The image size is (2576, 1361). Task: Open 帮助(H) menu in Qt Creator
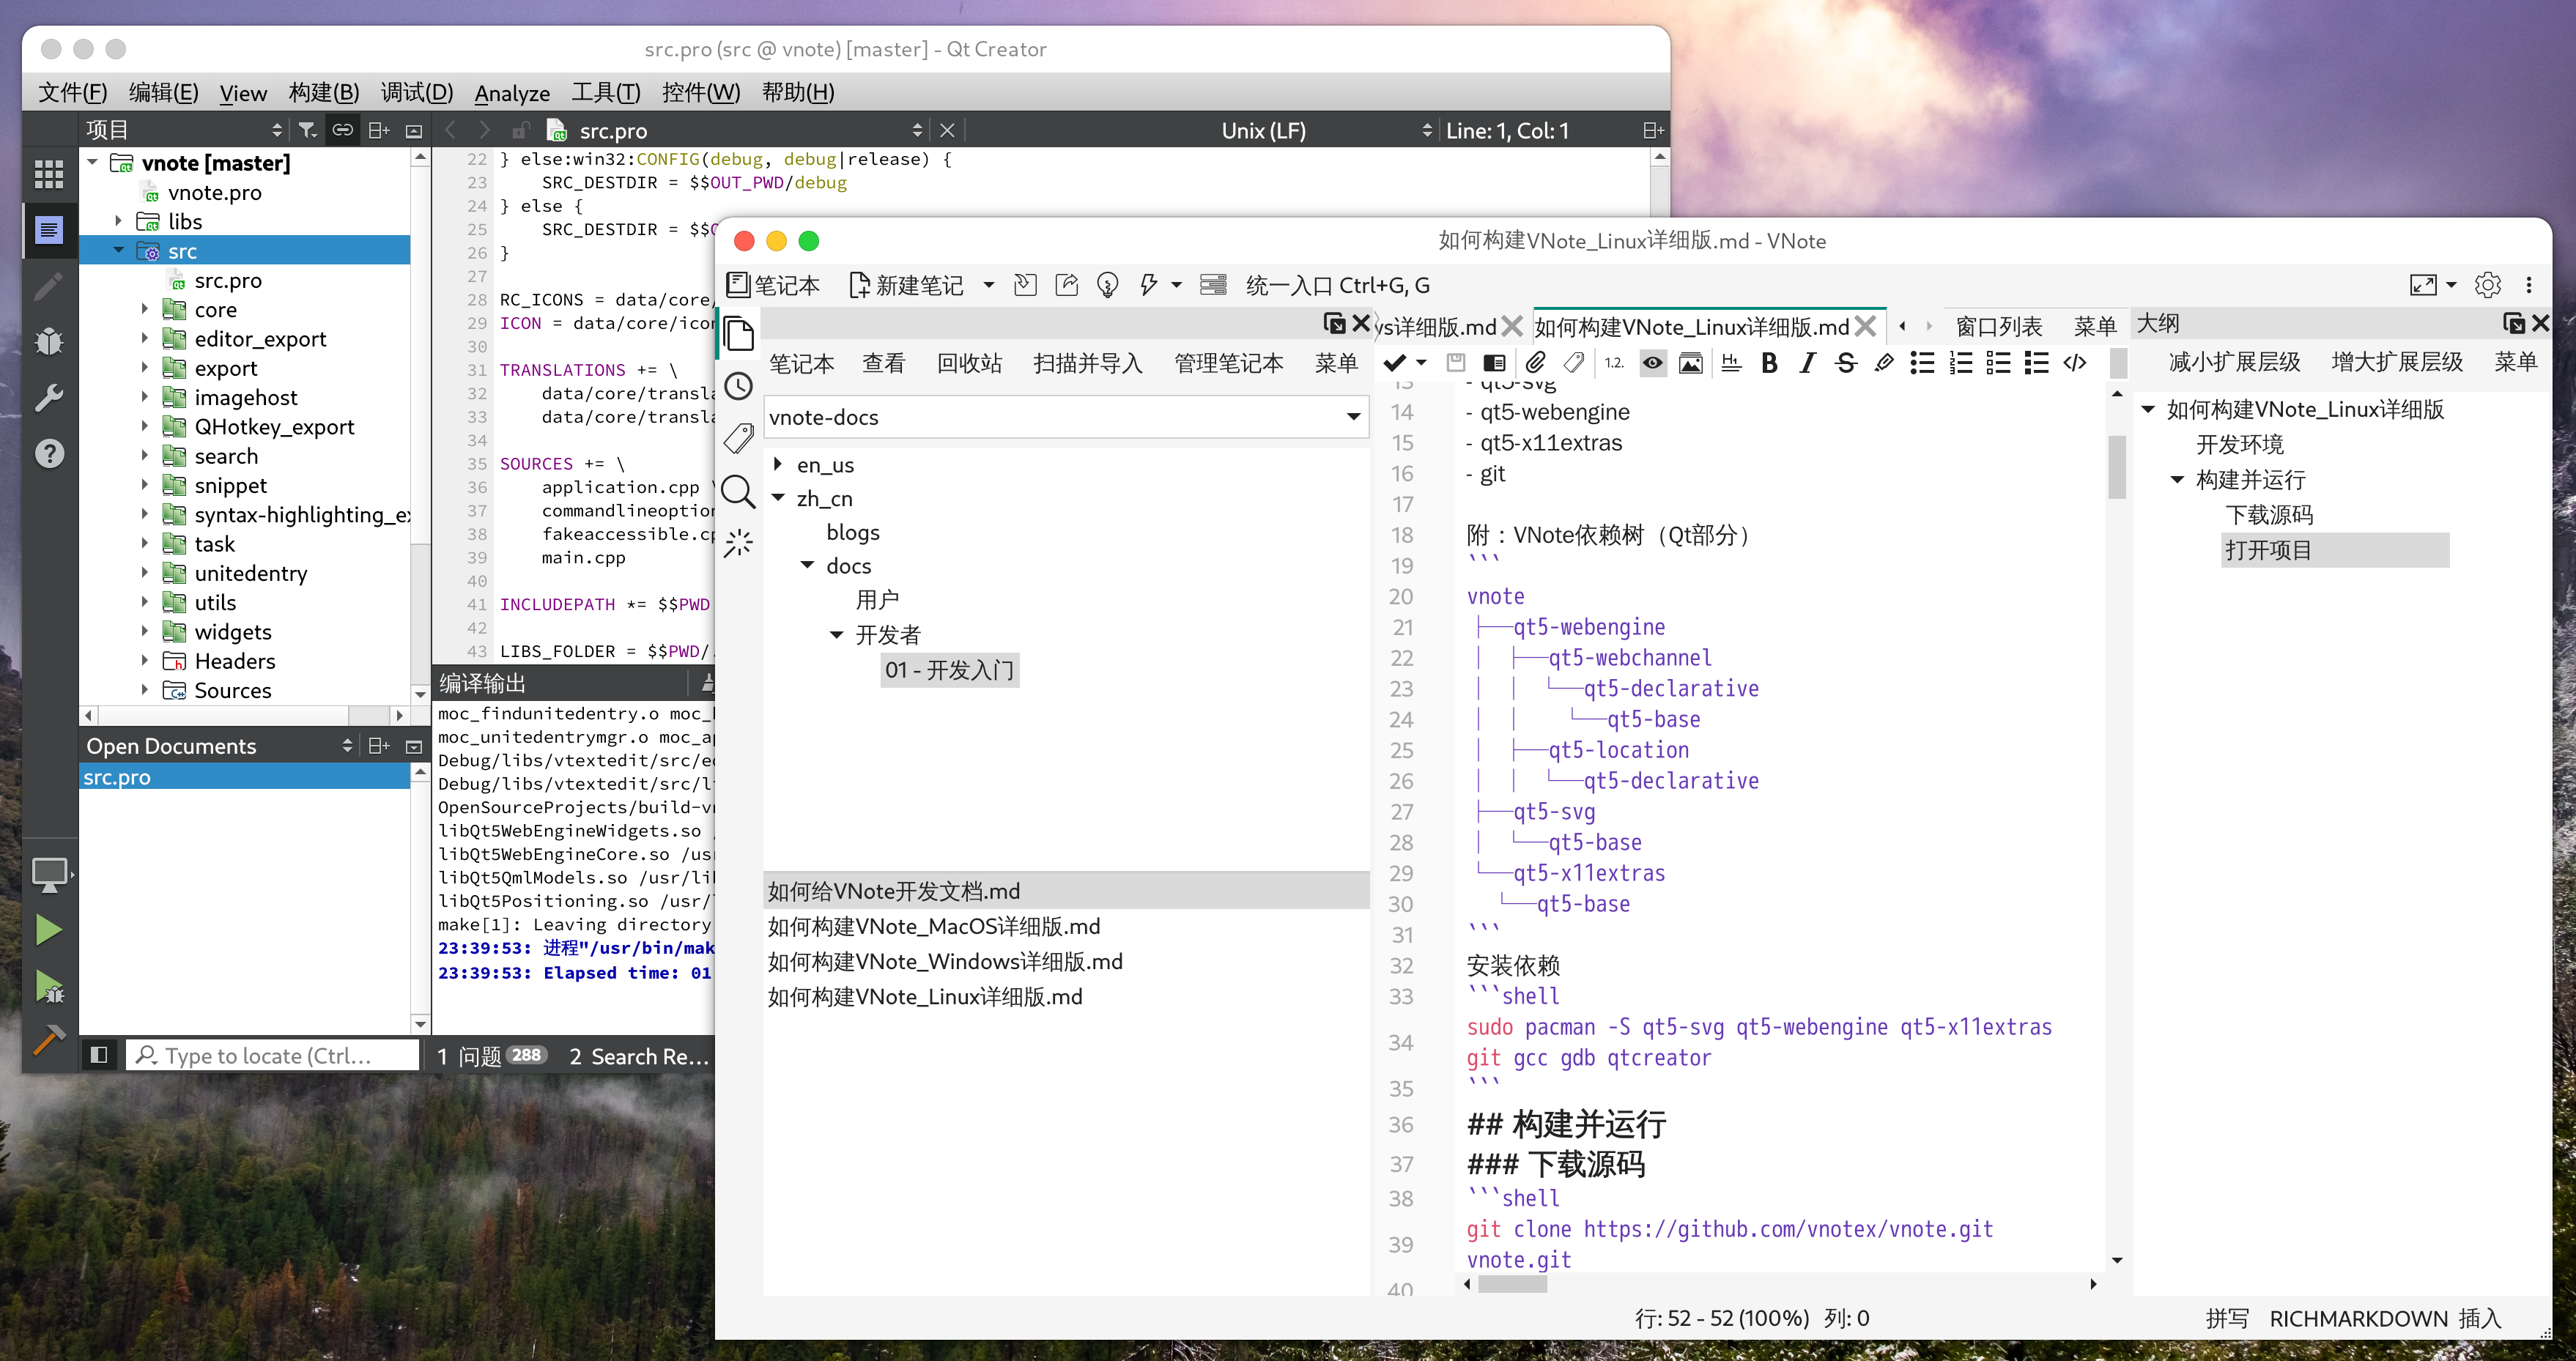pos(798,92)
